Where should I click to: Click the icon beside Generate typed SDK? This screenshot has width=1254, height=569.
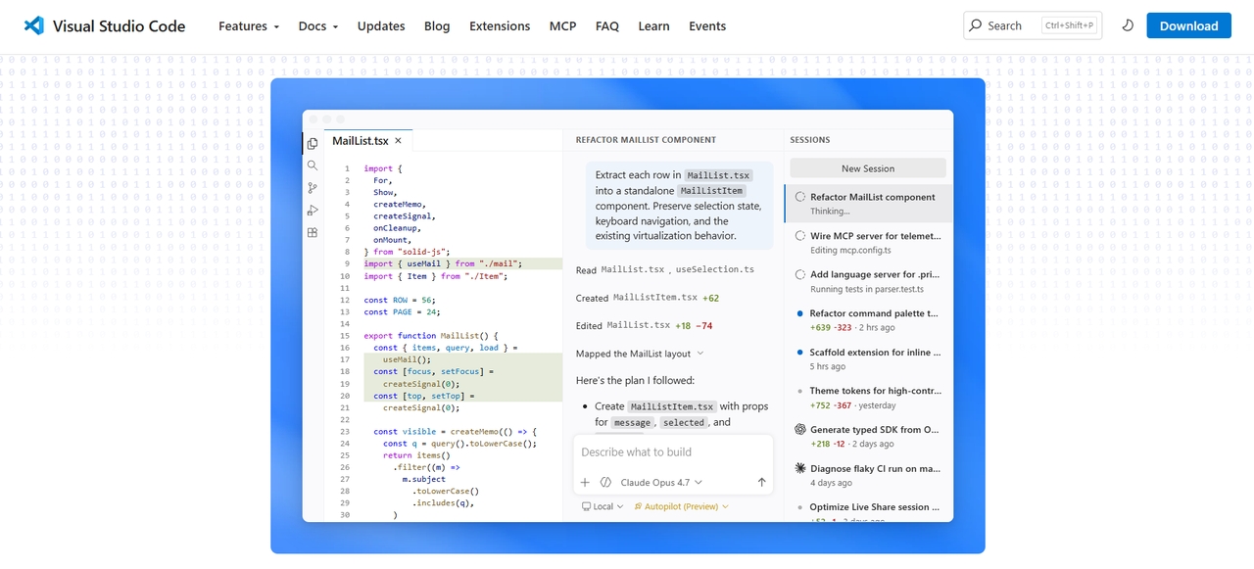point(800,429)
